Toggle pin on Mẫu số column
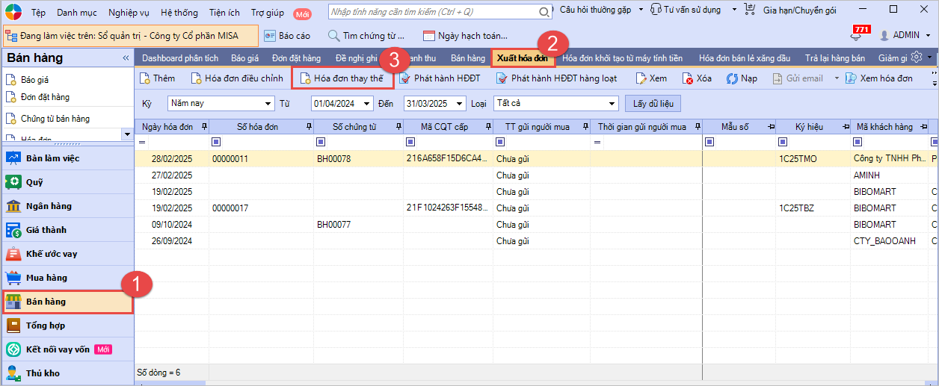This screenshot has width=939, height=386. click(770, 127)
